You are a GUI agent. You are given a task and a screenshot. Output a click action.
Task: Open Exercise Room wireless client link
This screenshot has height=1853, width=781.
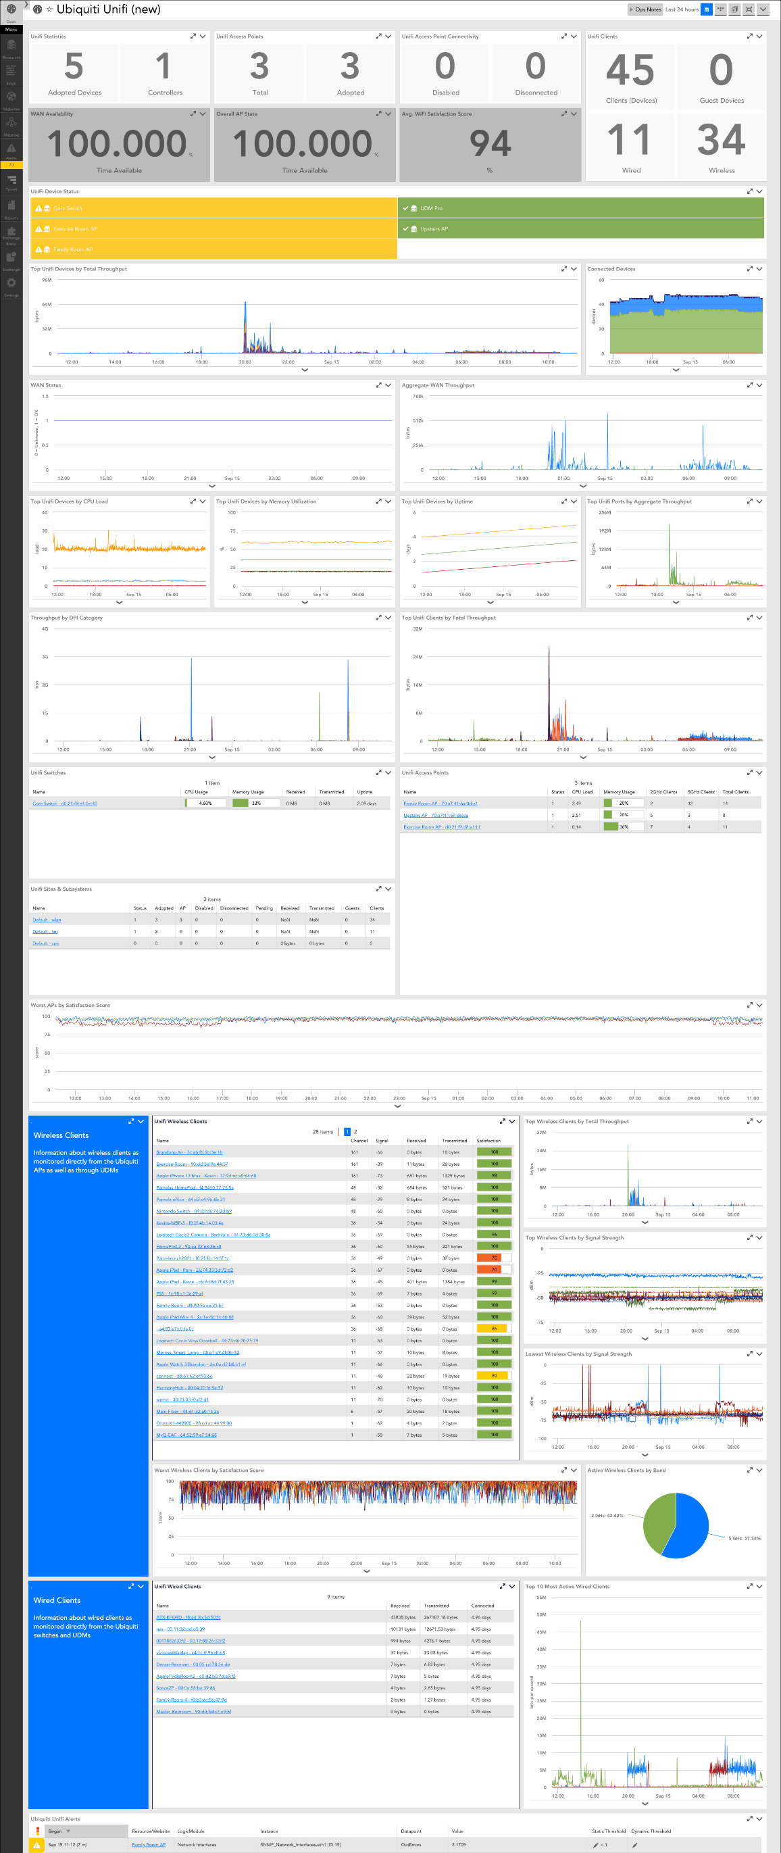coord(192,1164)
